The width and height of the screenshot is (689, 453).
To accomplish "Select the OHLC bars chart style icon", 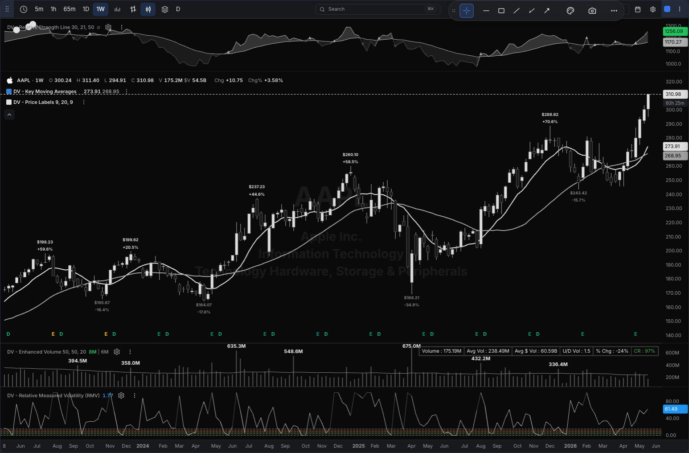I will pyautogui.click(x=133, y=9).
